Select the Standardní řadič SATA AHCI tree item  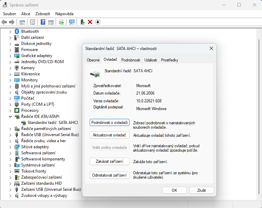coord(53,123)
